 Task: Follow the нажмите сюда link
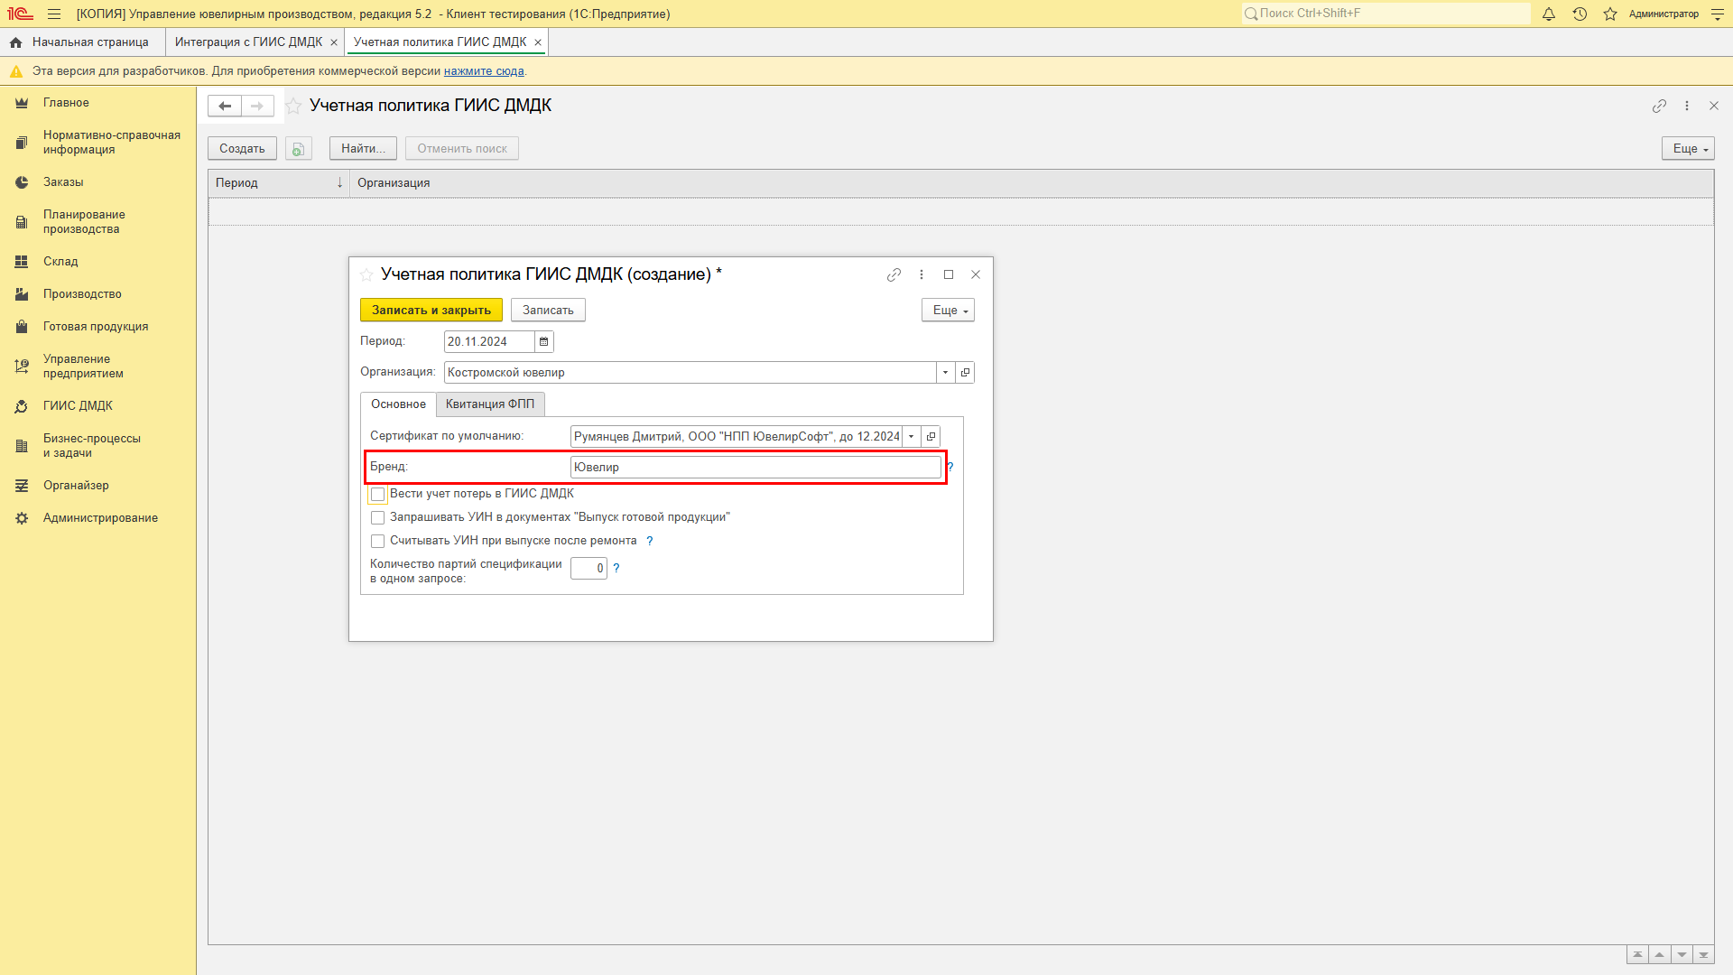(484, 71)
